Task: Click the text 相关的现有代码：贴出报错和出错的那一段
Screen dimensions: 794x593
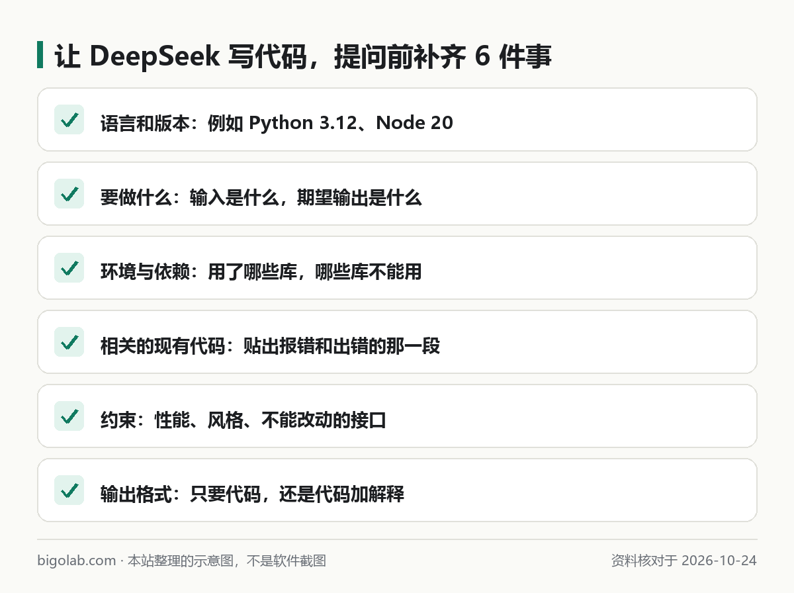Action: point(270,345)
